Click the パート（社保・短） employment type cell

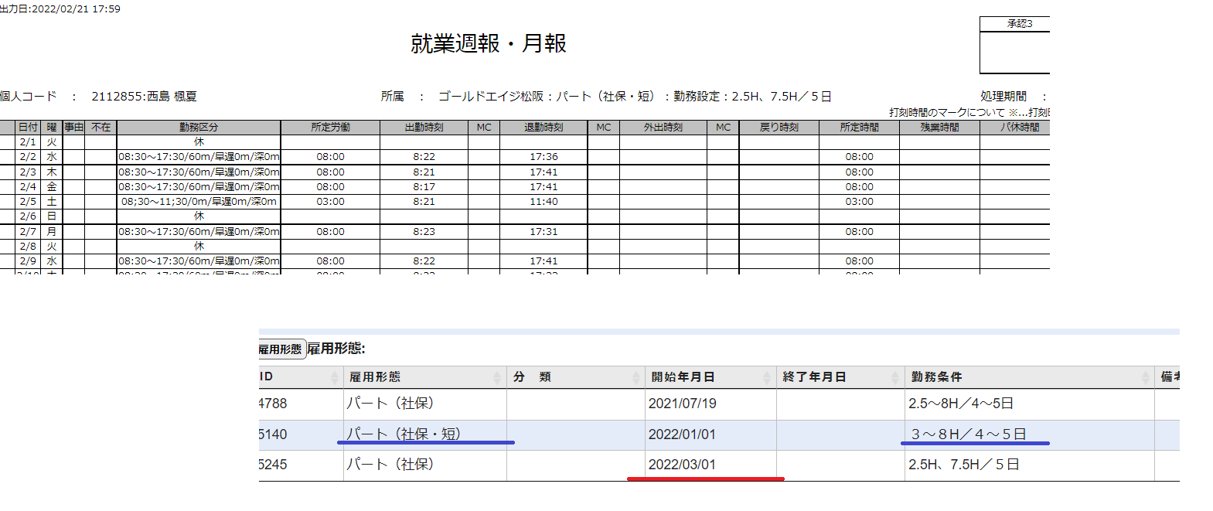(403, 434)
